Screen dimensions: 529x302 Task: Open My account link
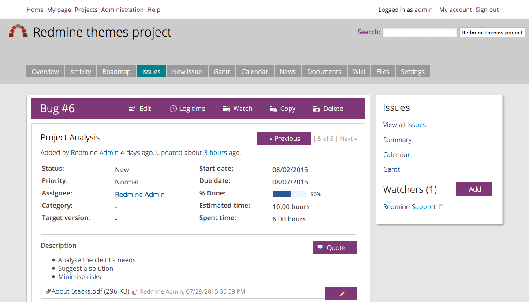[x=455, y=10]
